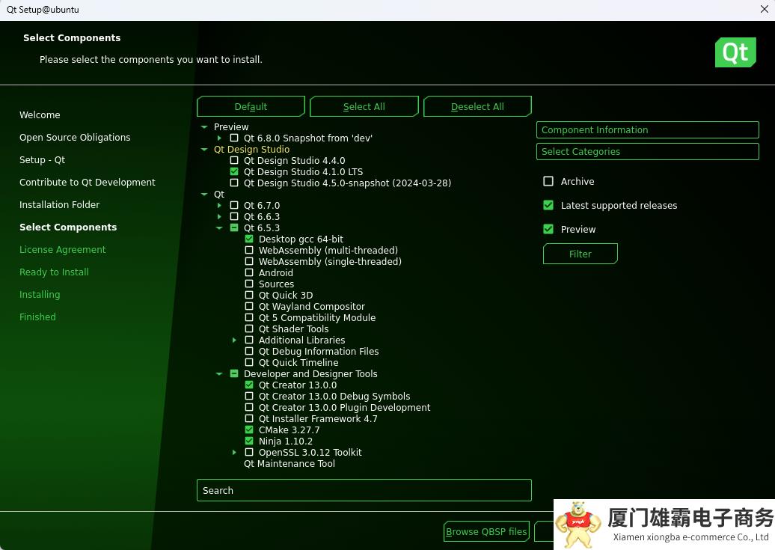
Task: Uncheck CMake 3.27.7 checkbox
Action: click(x=249, y=430)
